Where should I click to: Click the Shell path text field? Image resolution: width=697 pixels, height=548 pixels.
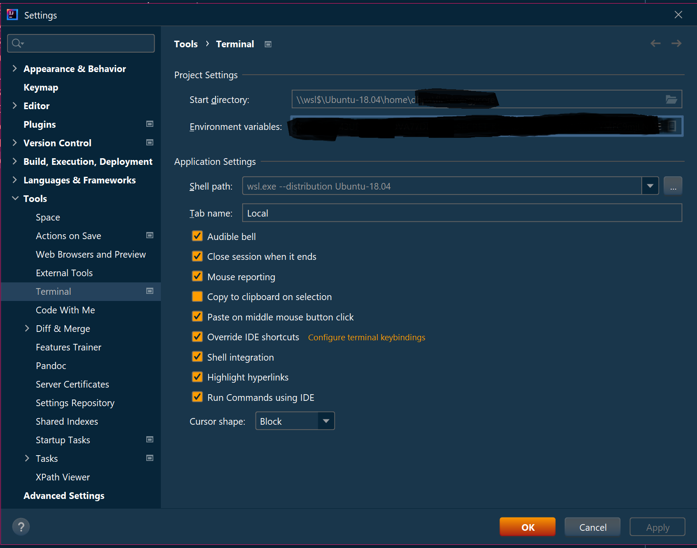tap(442, 186)
